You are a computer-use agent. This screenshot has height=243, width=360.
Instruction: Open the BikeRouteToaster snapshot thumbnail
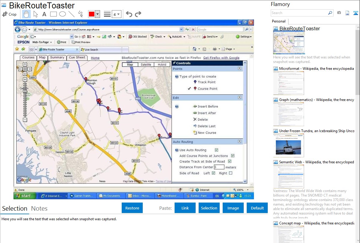point(289,43)
